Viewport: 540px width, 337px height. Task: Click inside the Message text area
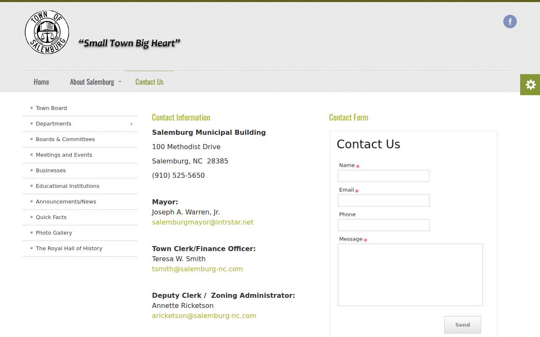tap(410, 275)
